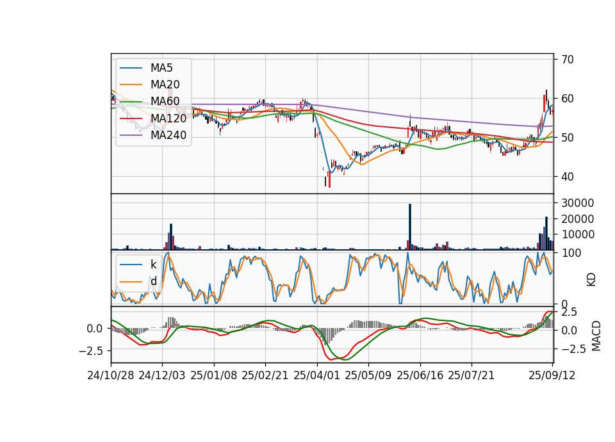Viewport: 615px width, 442px height.
Task: Click the 25/07/21 date axis label
Action: coord(471,375)
